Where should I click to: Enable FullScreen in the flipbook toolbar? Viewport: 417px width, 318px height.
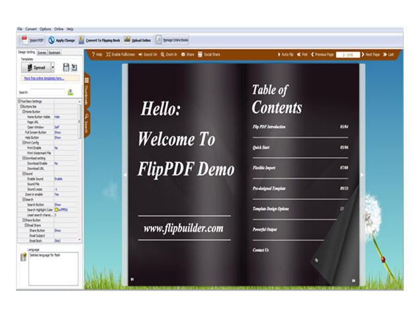click(x=120, y=54)
